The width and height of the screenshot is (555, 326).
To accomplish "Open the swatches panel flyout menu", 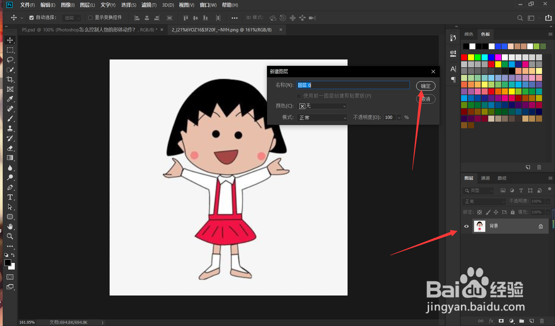I will click(x=550, y=34).
